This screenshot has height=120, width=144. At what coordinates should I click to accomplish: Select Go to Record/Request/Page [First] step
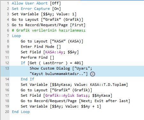tap(49, 25)
